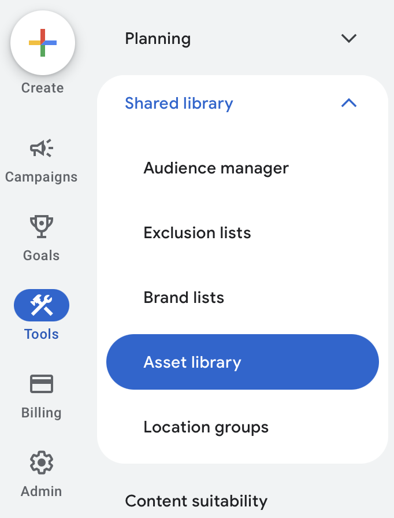Image resolution: width=394 pixels, height=518 pixels.
Task: Go to Brand lists
Action: click(184, 298)
